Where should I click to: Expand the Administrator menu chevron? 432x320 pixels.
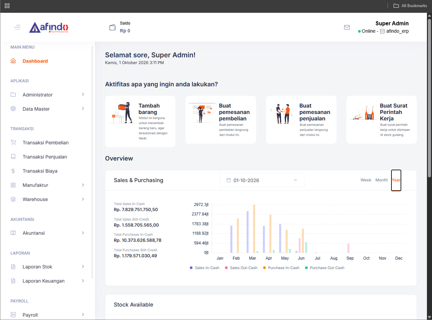[x=83, y=94]
